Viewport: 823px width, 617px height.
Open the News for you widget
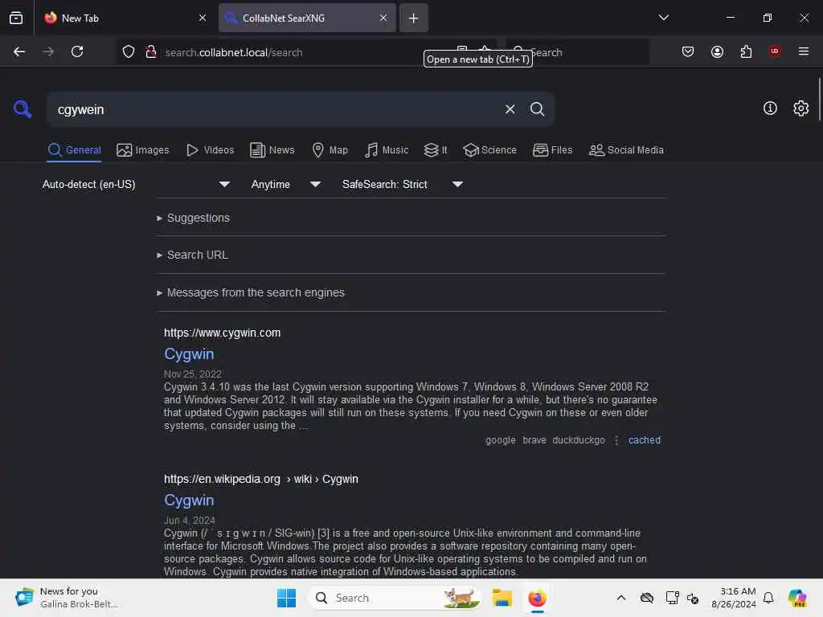point(66,598)
